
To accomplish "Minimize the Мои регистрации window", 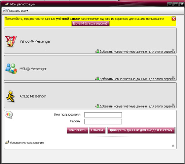I will (170, 4).
